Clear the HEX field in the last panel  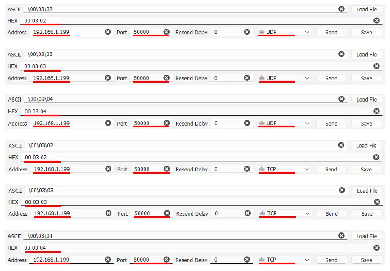coord(376,248)
